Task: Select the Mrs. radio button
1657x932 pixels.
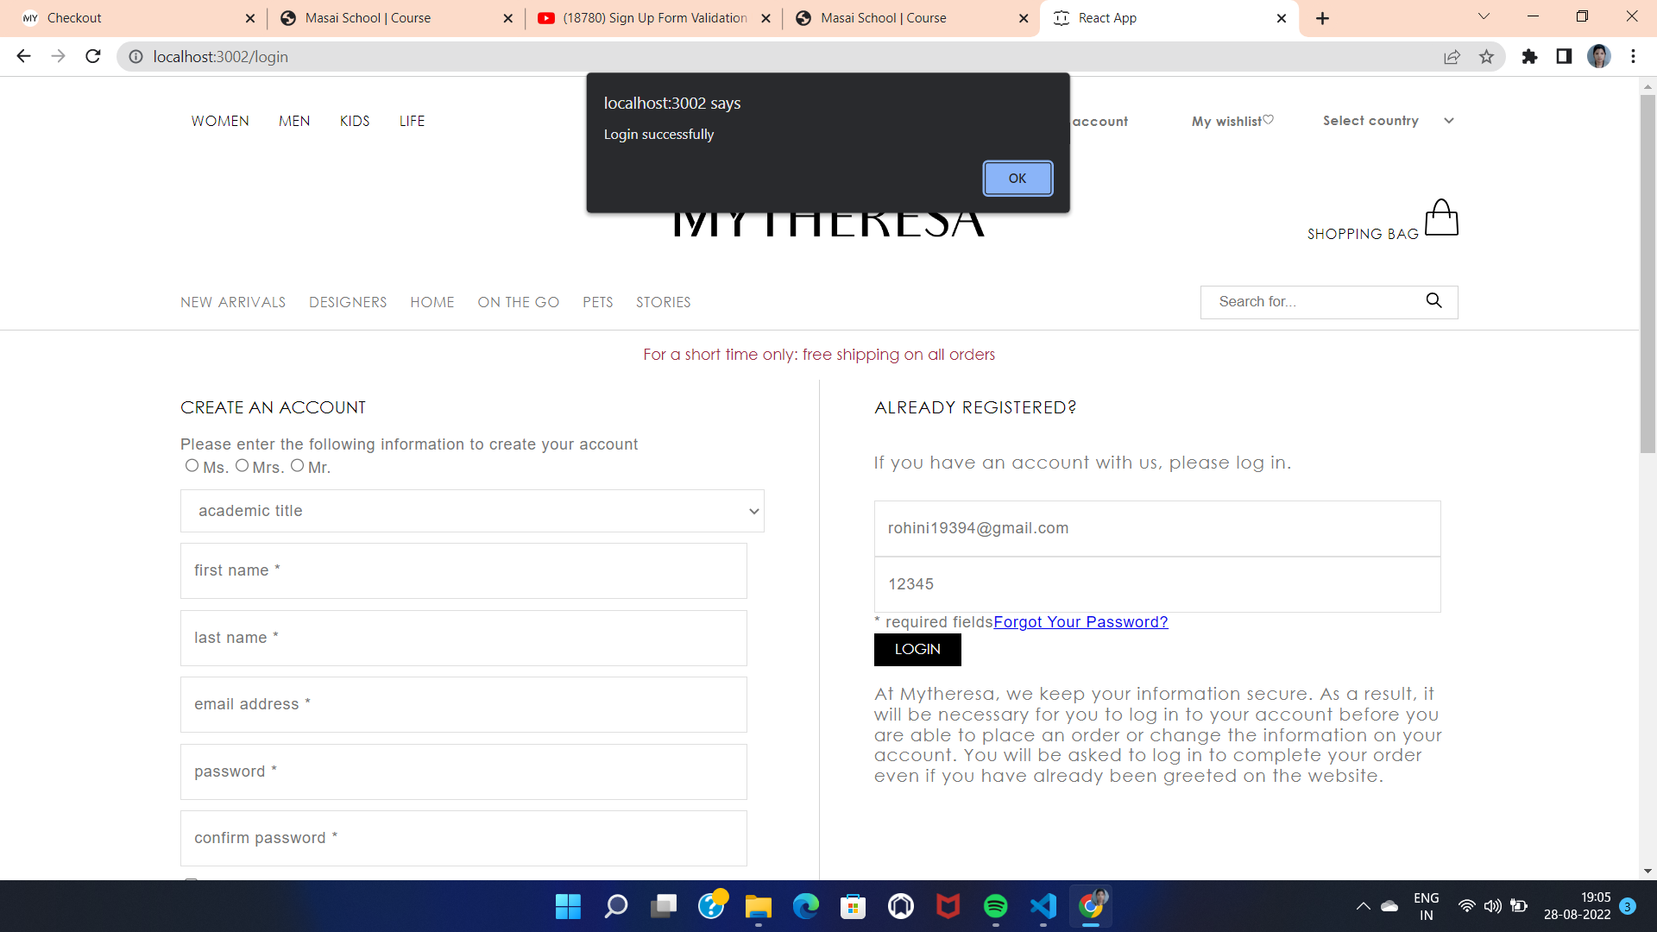Action: click(x=242, y=466)
